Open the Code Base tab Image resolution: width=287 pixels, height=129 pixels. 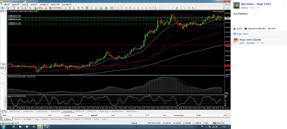87,119
